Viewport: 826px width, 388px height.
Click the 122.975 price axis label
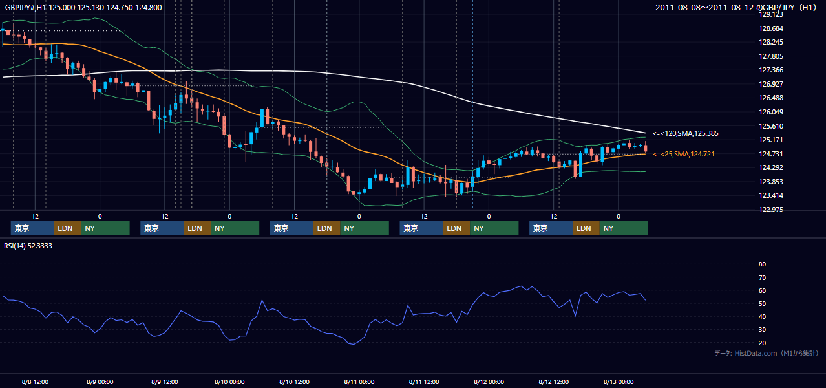tap(770, 210)
